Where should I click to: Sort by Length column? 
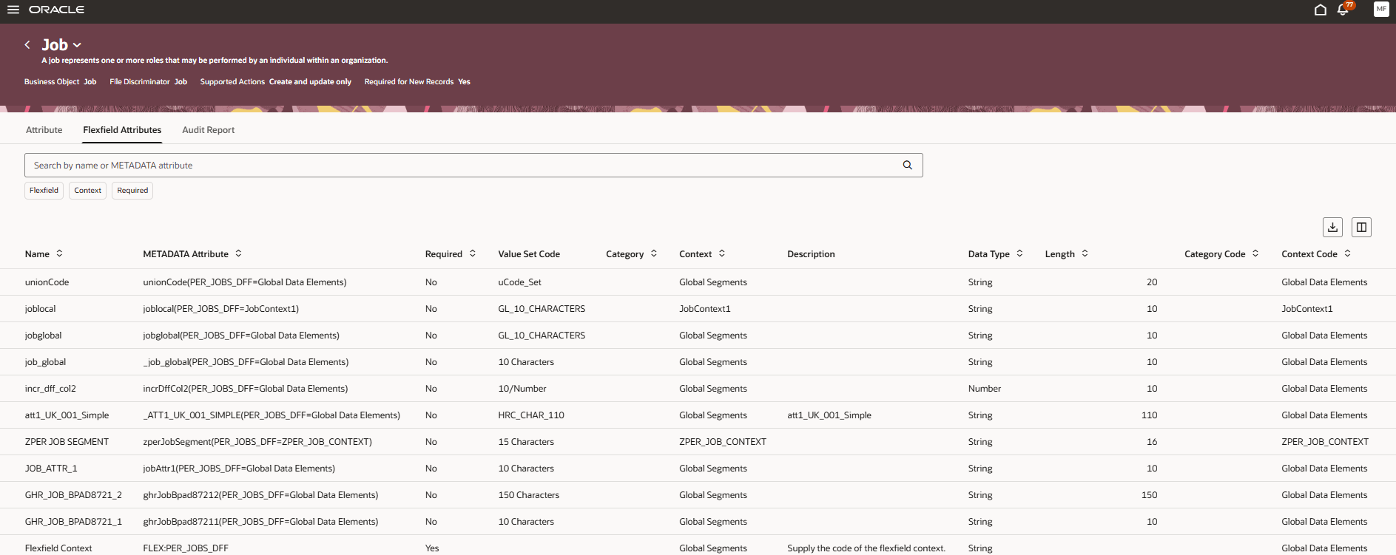pos(1085,253)
